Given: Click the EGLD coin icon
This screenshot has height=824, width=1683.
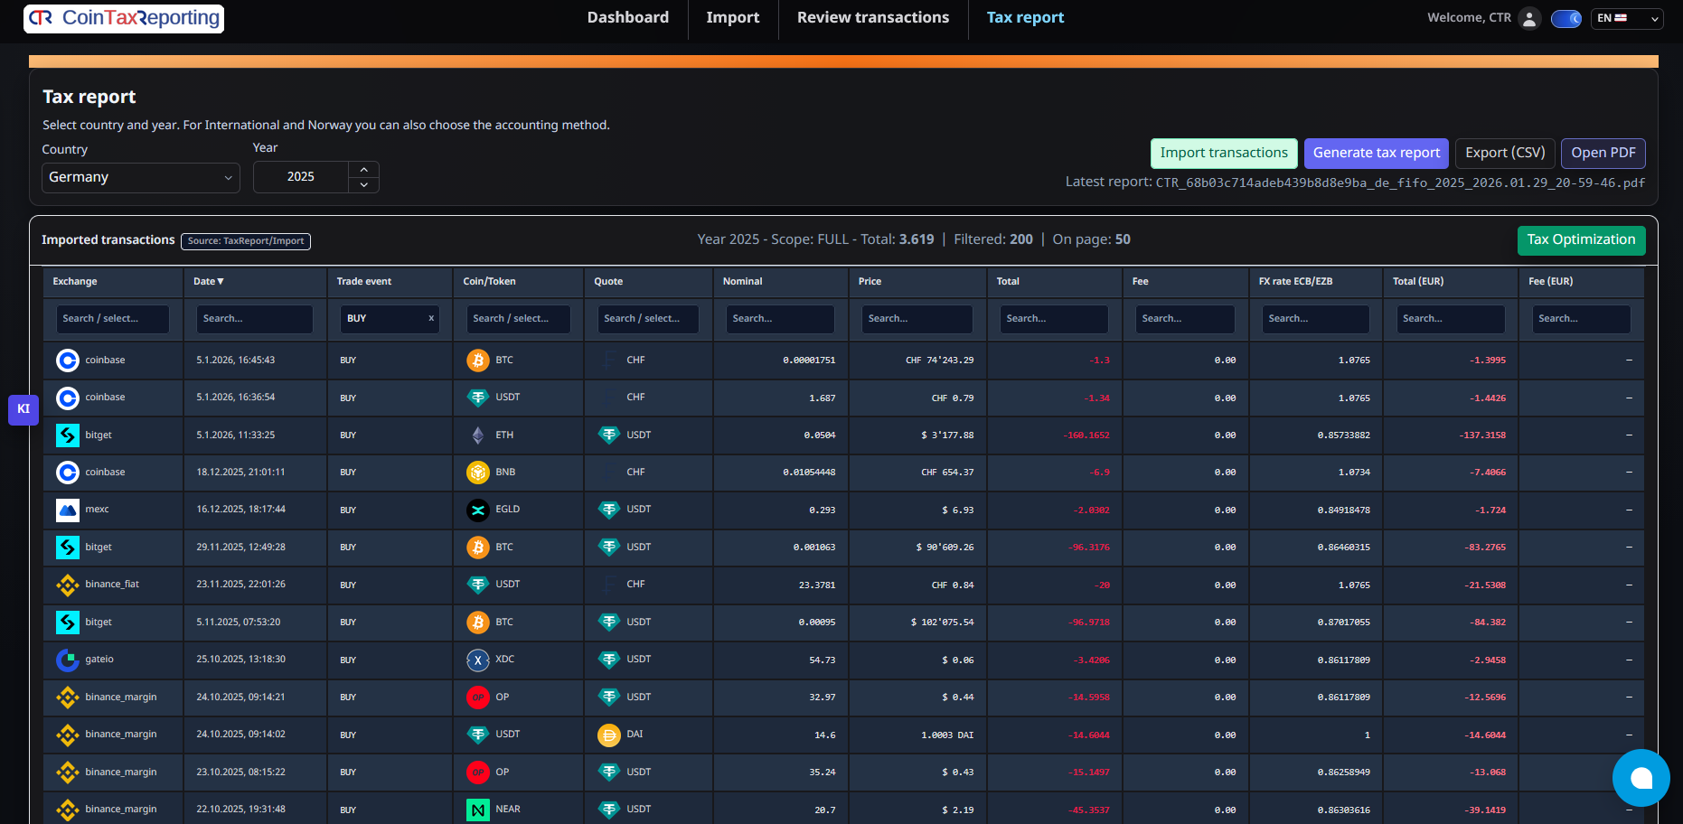Looking at the screenshot, I should coord(477,510).
